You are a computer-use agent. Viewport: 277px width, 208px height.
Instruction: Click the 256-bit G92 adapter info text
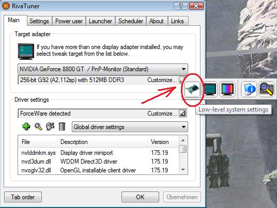click(x=72, y=80)
